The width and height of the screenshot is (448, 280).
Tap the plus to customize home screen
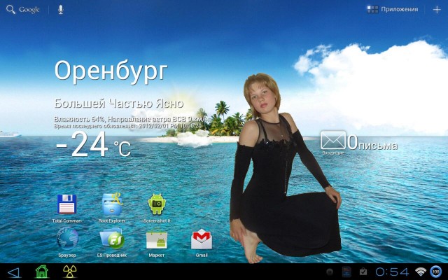pyautogui.click(x=437, y=10)
